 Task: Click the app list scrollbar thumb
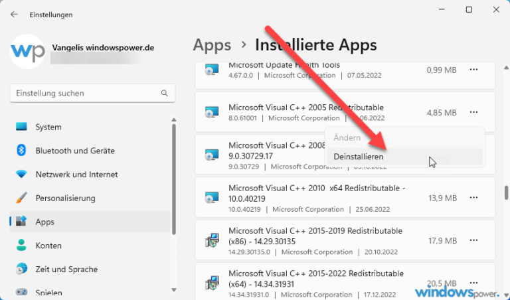coord(506,192)
